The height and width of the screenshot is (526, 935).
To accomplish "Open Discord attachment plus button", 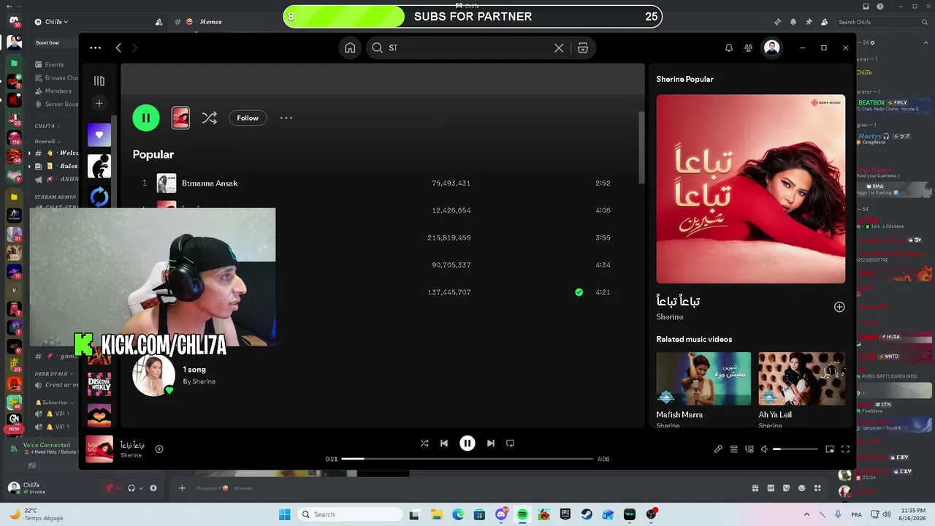I will pos(182,488).
